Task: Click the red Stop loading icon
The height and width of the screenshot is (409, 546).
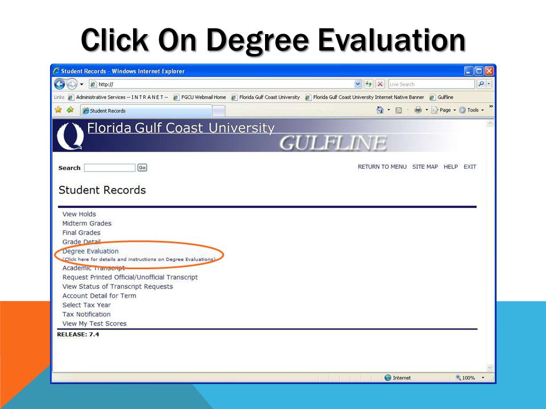Action: click(x=380, y=84)
